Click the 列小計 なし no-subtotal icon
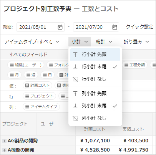The height and width of the screenshot is (155, 156). [x=75, y=118]
